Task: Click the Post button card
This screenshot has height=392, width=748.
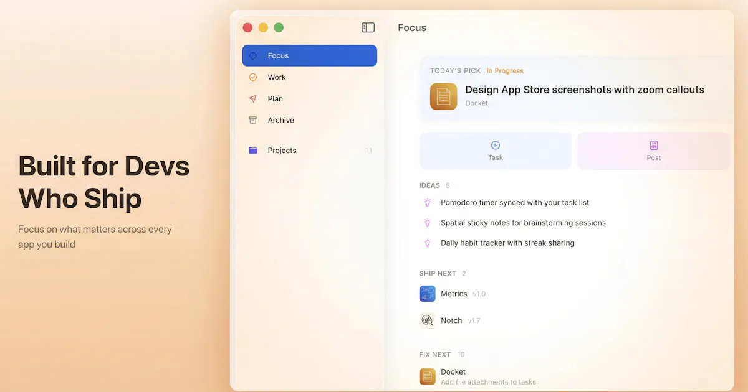Action: (654, 151)
